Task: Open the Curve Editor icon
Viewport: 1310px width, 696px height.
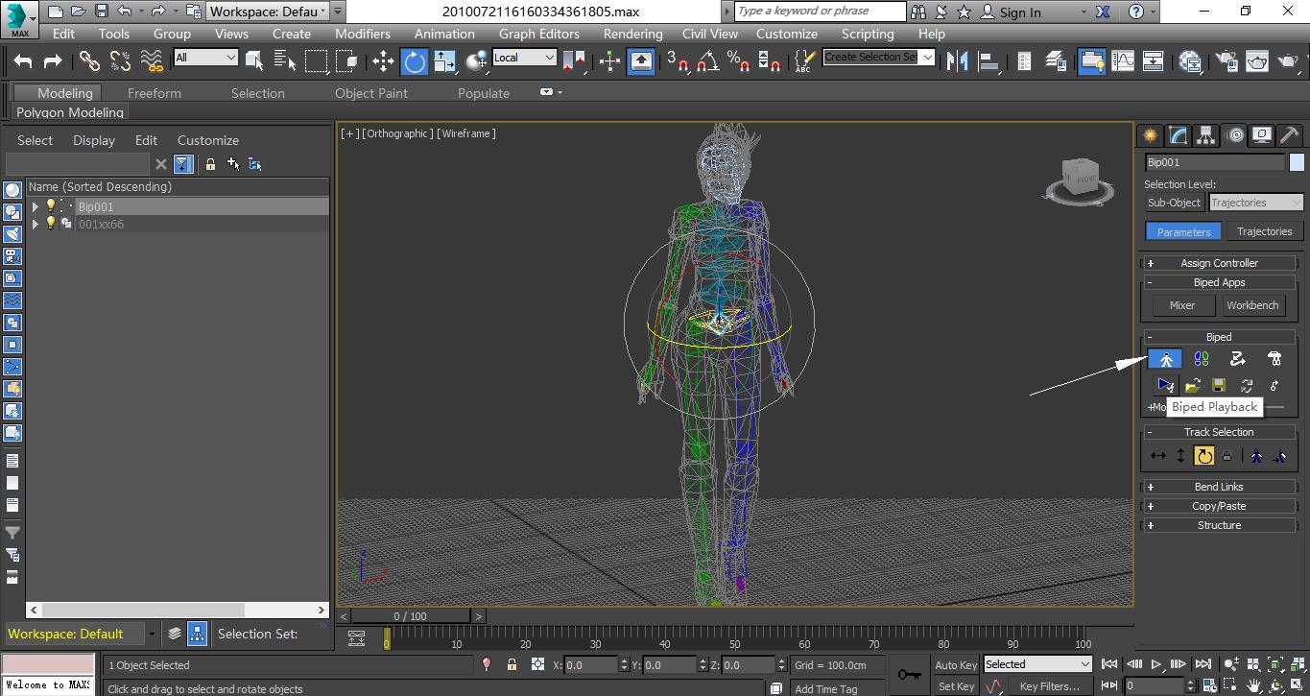Action: 1123,61
